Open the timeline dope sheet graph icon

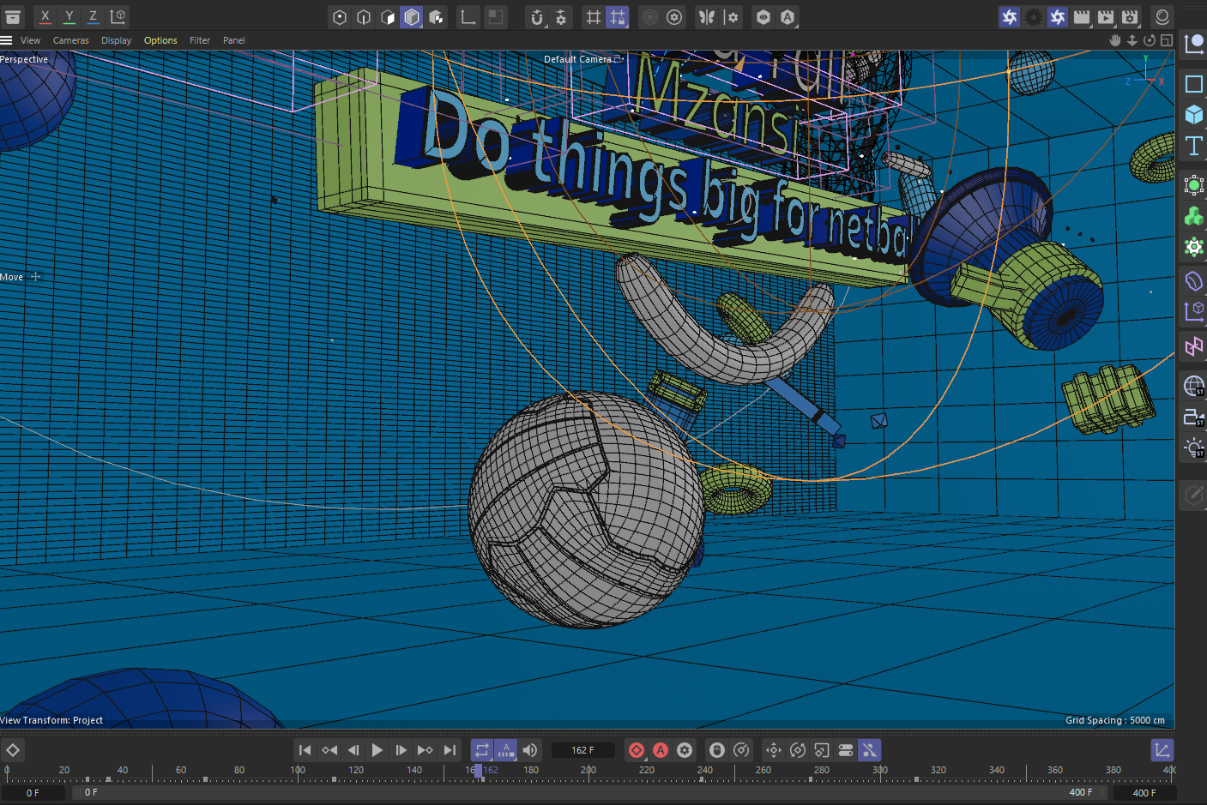click(x=1162, y=750)
